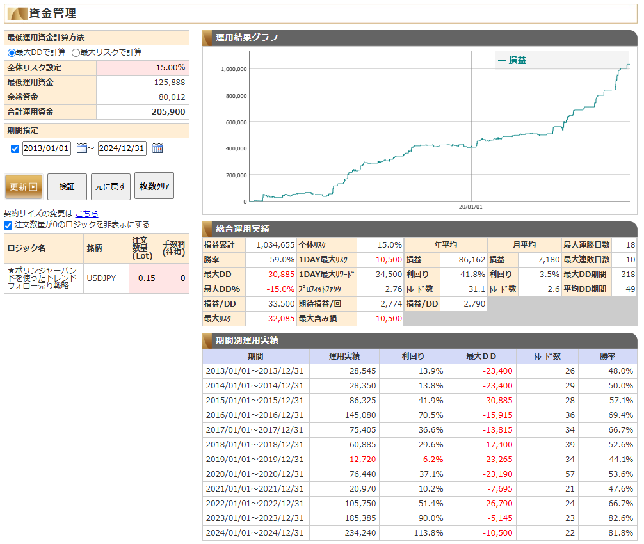The width and height of the screenshot is (644, 544).
Task: Click the 運用実績 column header
Action: click(x=344, y=356)
